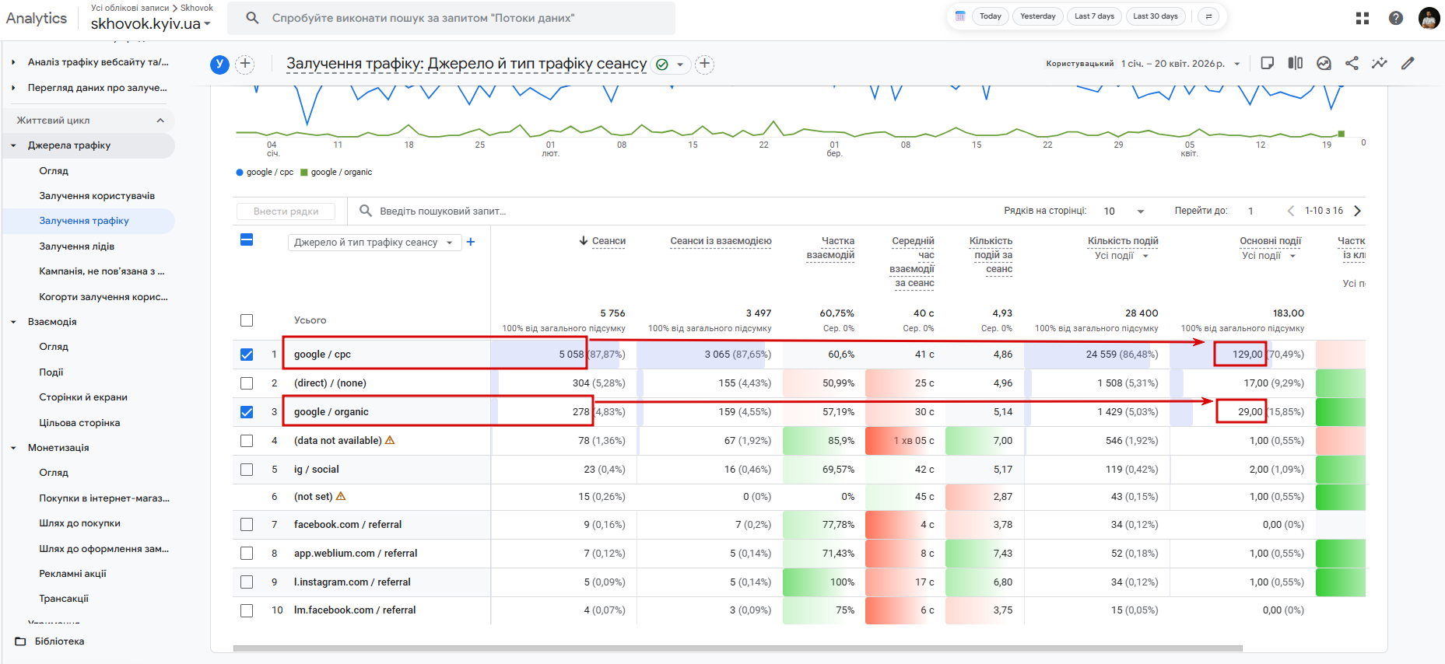Open the share report icon

1352,64
